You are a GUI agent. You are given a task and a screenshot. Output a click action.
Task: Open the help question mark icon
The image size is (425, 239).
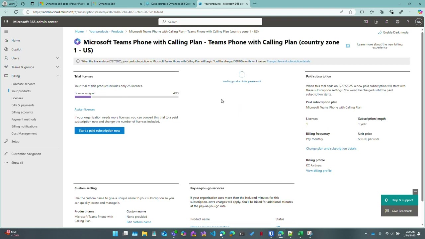pos(408,22)
